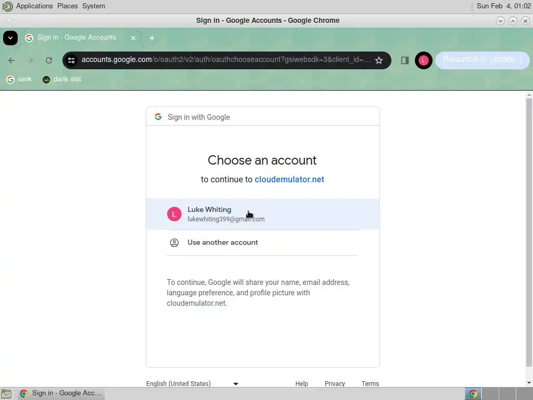Viewport: 533px width, 400px height.
Task: Click the scrollbar up arrow
Action: [529, 95]
